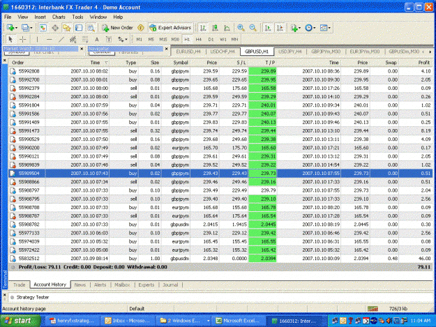
Task: Open the File menu
Action: click(x=8, y=17)
